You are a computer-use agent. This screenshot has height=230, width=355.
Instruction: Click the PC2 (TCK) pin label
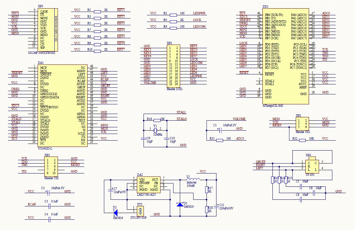point(300,51)
